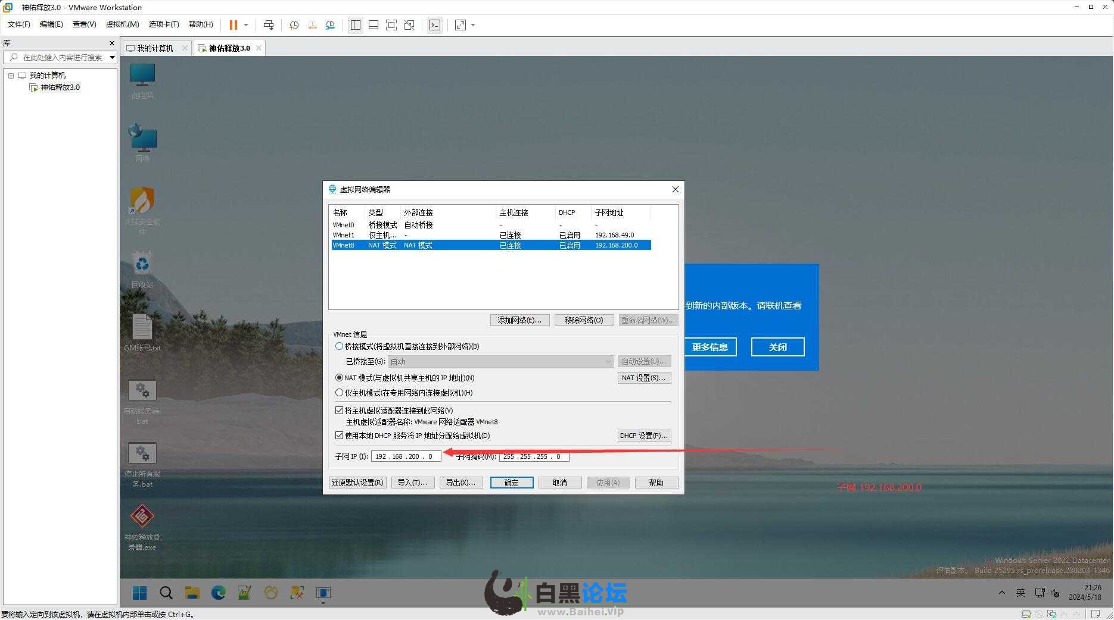Image resolution: width=1114 pixels, height=620 pixels.
Task: Open the snapshot manager
Action: point(331,25)
